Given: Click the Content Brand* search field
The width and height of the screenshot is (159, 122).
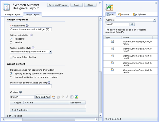Looking at the screenshot, I should tap(22, 97).
